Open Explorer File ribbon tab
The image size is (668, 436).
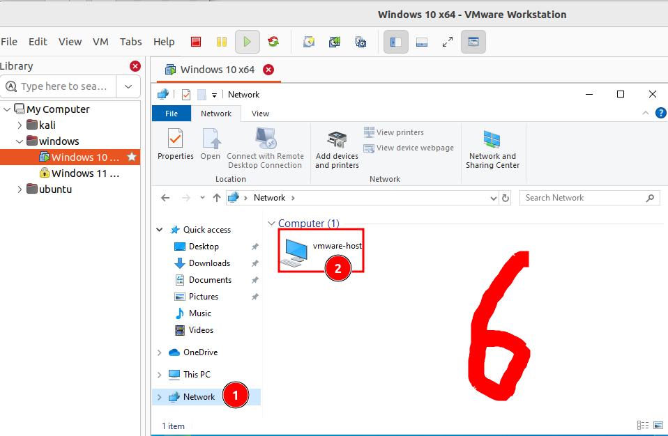pos(172,114)
